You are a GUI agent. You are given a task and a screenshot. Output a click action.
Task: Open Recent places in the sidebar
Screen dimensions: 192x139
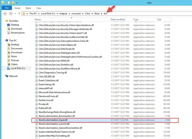pos(18,33)
